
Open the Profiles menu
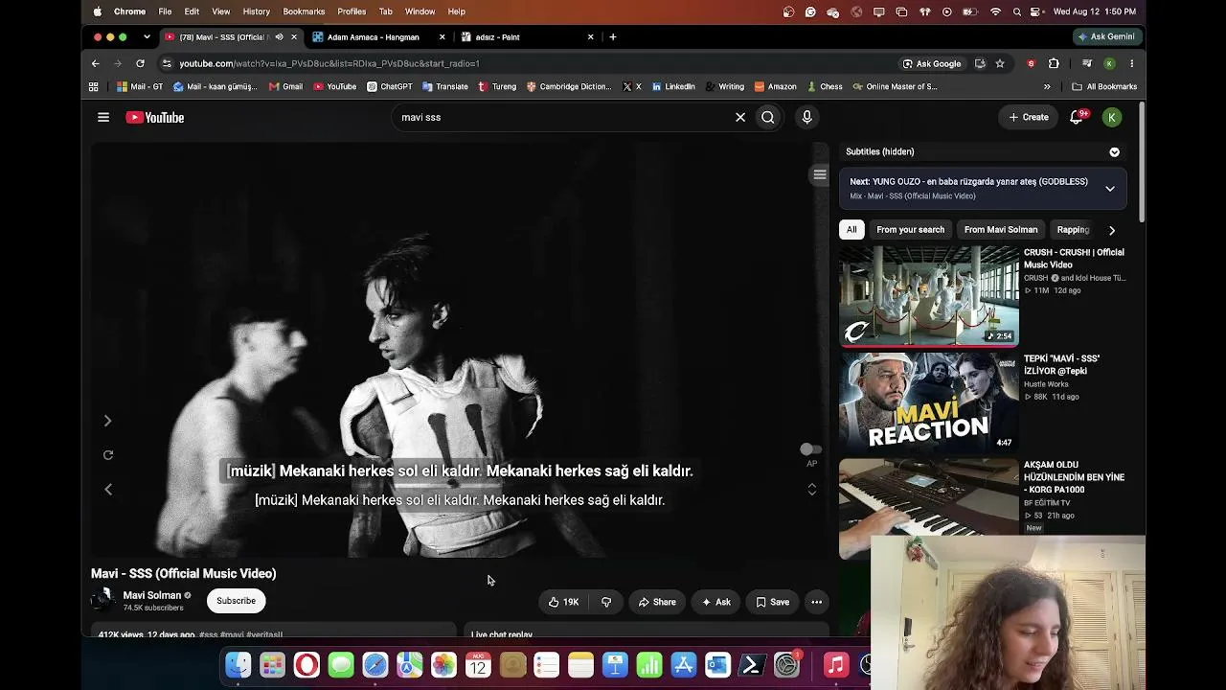point(352,11)
